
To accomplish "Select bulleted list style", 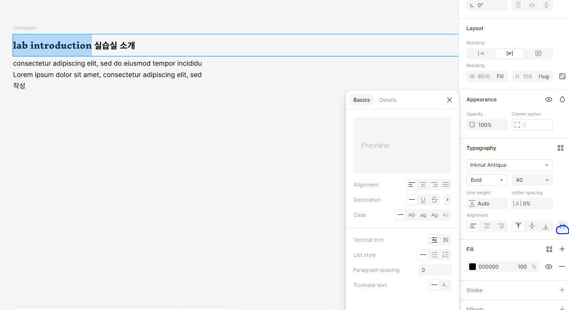I will [x=434, y=255].
